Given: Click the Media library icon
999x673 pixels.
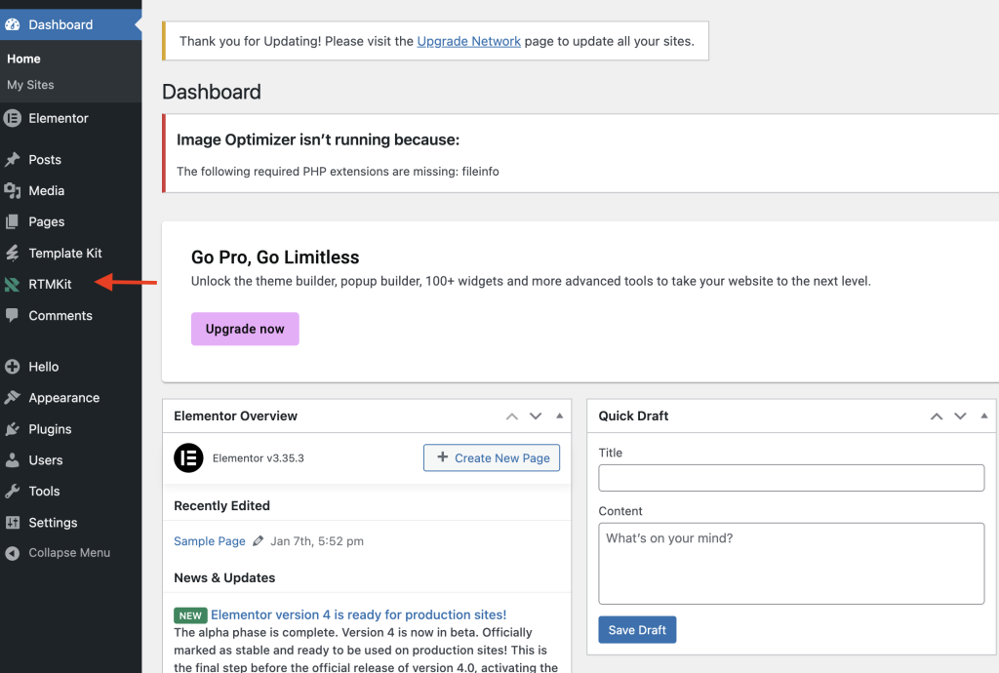Looking at the screenshot, I should [x=13, y=191].
